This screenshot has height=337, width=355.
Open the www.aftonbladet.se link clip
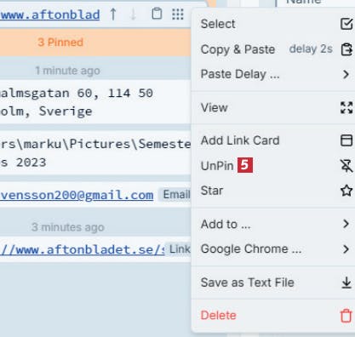83,249
